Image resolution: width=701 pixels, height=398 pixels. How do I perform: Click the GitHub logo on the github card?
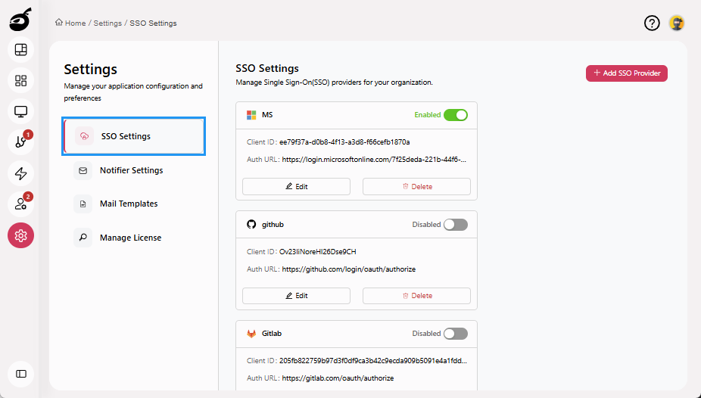(251, 224)
